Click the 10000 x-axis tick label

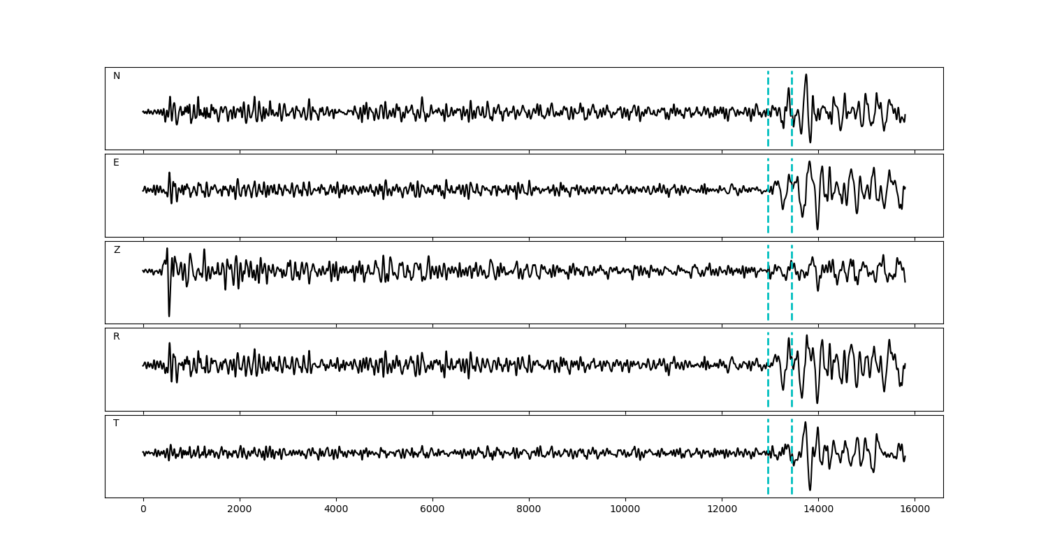[x=625, y=509]
